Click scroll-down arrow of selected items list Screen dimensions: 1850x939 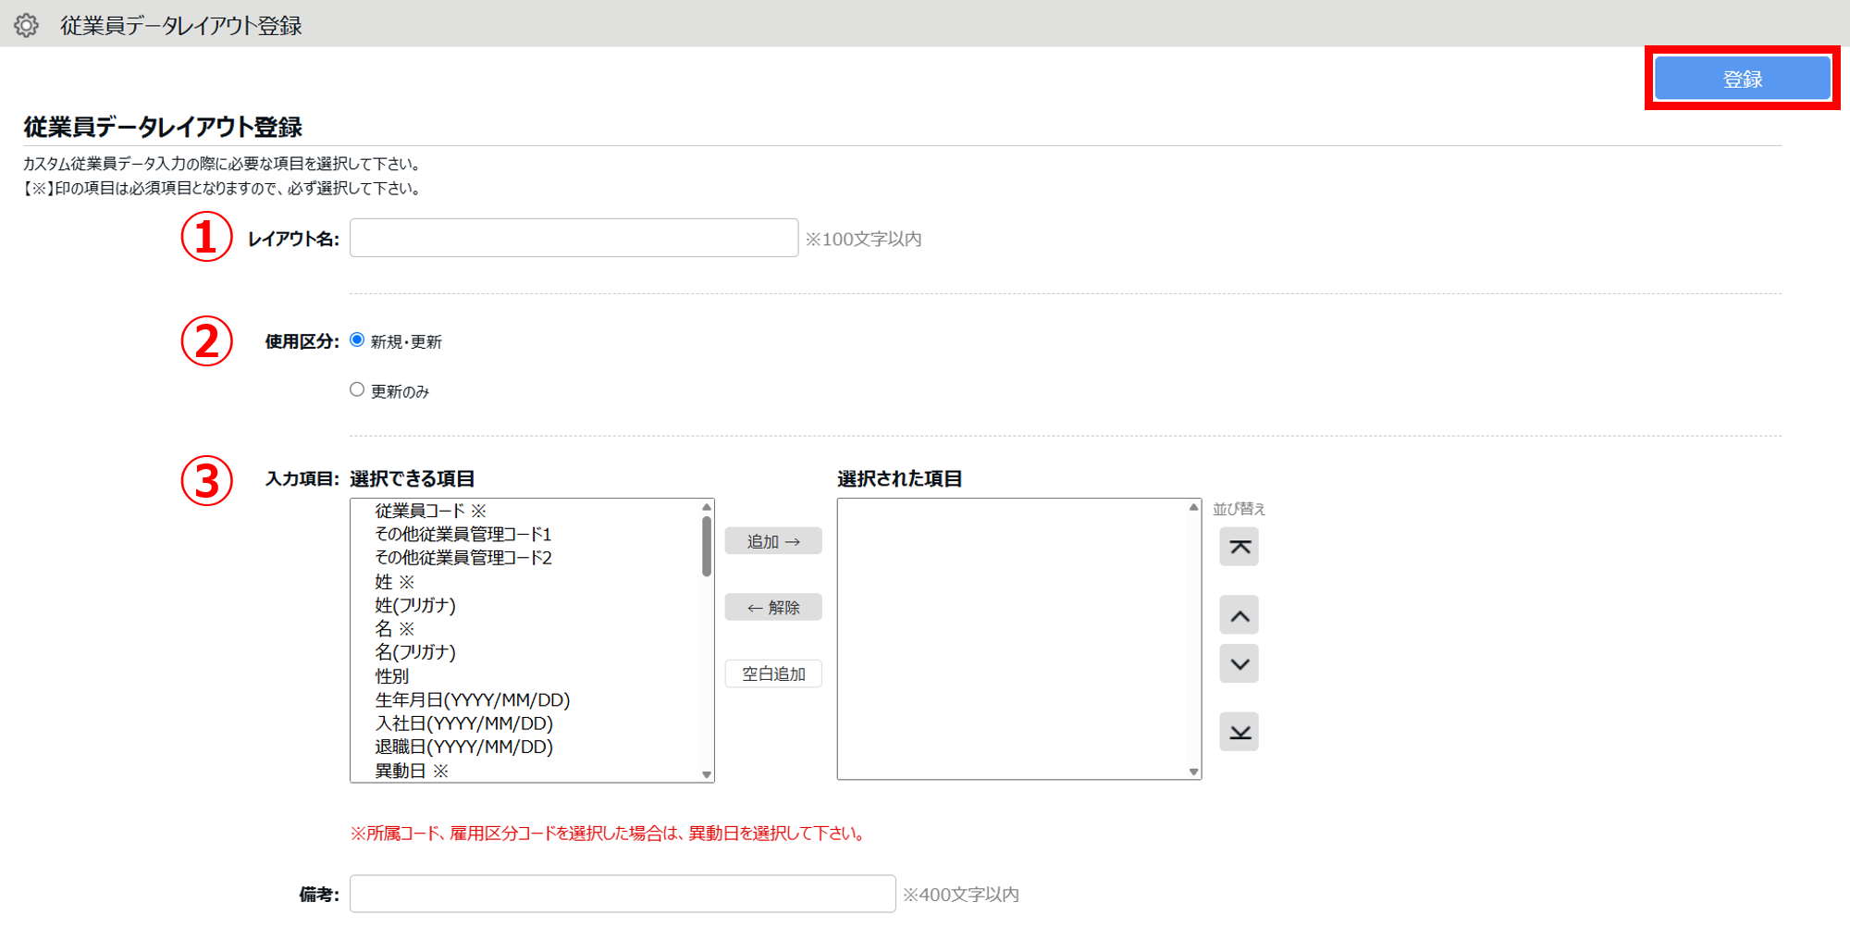[1193, 772]
